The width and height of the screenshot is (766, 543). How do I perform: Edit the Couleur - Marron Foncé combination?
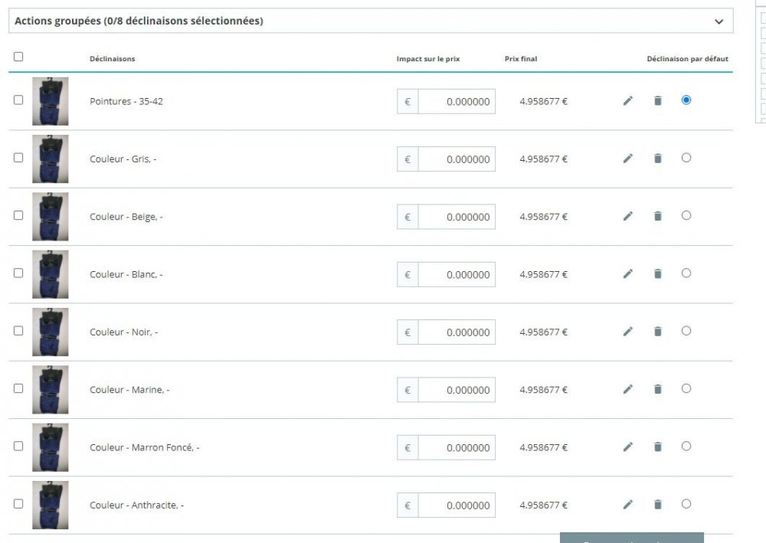[x=628, y=447]
